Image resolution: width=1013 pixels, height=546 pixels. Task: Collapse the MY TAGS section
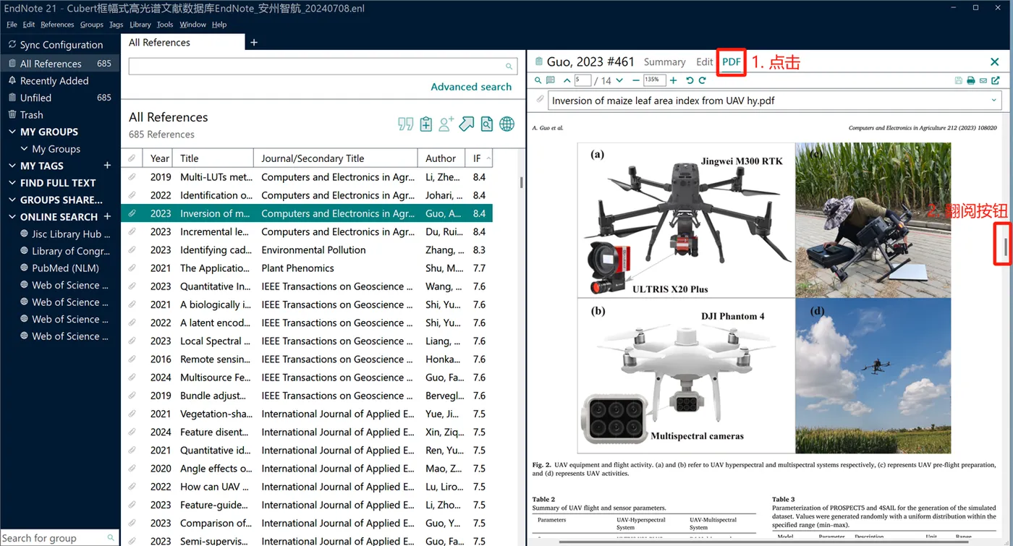pyautogui.click(x=12, y=166)
